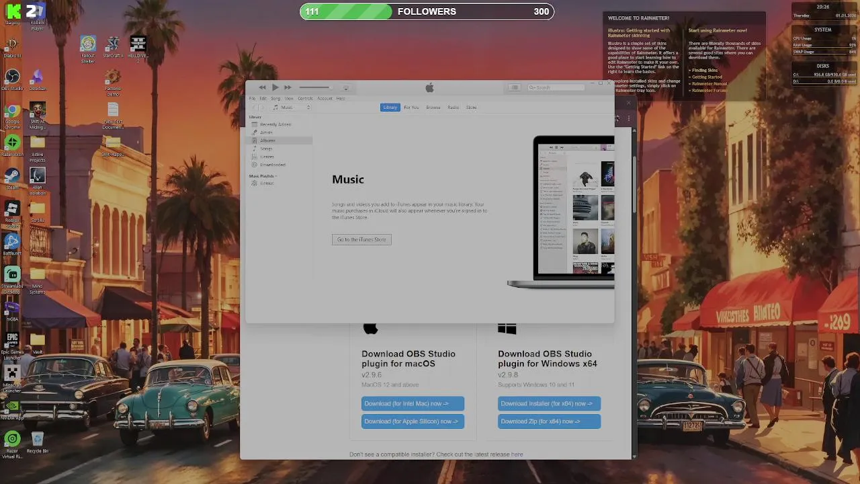860x484 pixels.
Task: Click the iTunes Search field
Action: [556, 87]
